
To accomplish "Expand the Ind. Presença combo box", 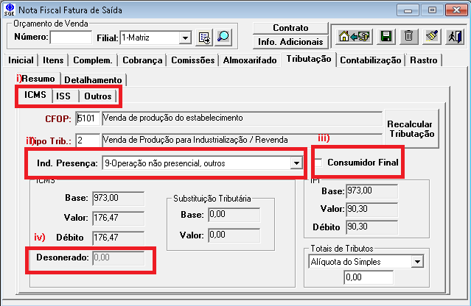I will [x=296, y=163].
